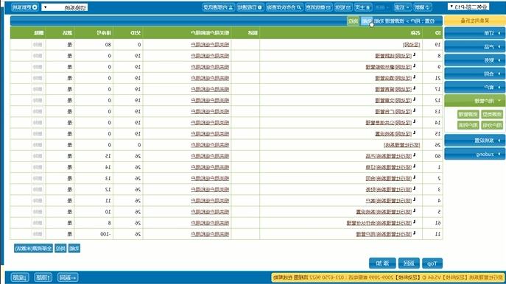Click 全部资源(未激活) filter button
Image resolution: width=506 pixels, height=284 pixels.
33,248
